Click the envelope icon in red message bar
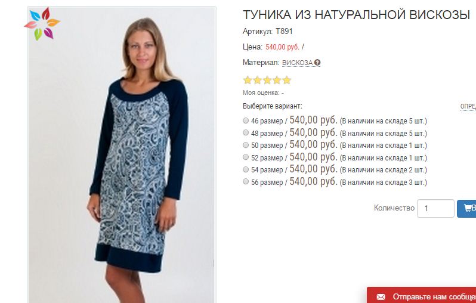The height and width of the screenshot is (303, 476). pos(381,296)
